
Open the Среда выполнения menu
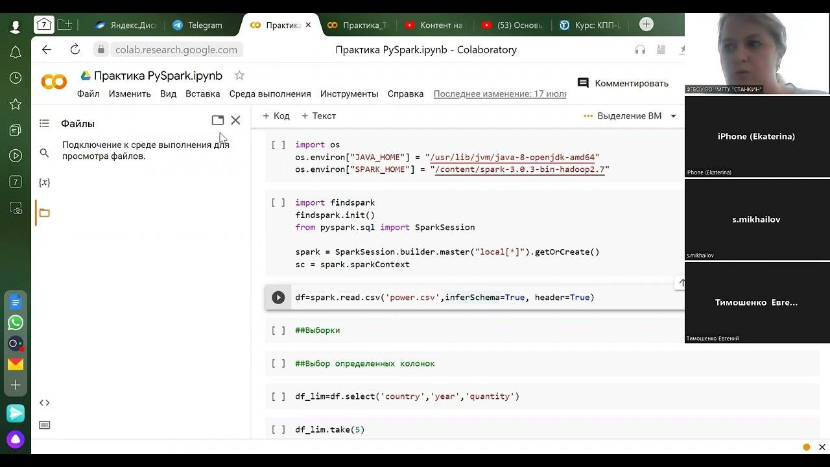click(x=270, y=94)
